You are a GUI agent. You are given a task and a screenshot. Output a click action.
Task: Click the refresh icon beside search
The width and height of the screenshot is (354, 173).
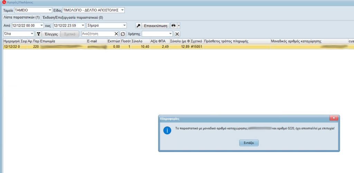pyautogui.click(x=123, y=34)
